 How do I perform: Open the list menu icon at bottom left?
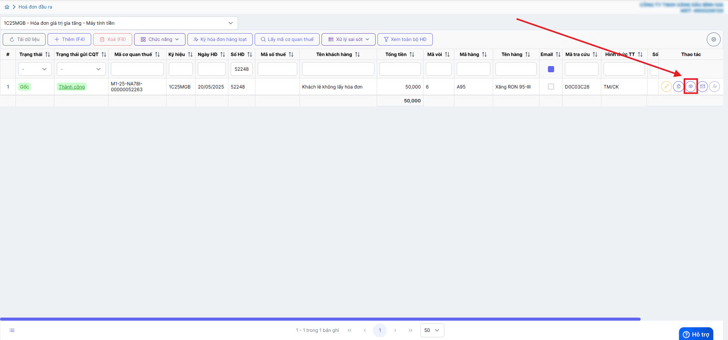coord(12,330)
